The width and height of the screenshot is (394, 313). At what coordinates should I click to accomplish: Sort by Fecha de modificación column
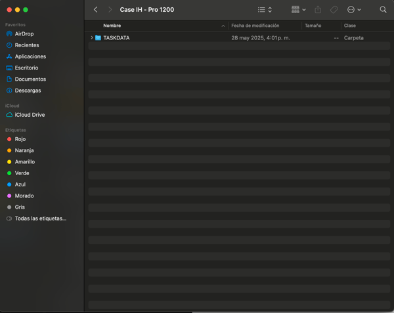point(255,26)
